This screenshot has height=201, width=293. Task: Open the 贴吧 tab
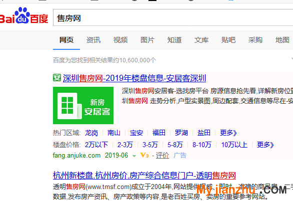[x=228, y=40]
